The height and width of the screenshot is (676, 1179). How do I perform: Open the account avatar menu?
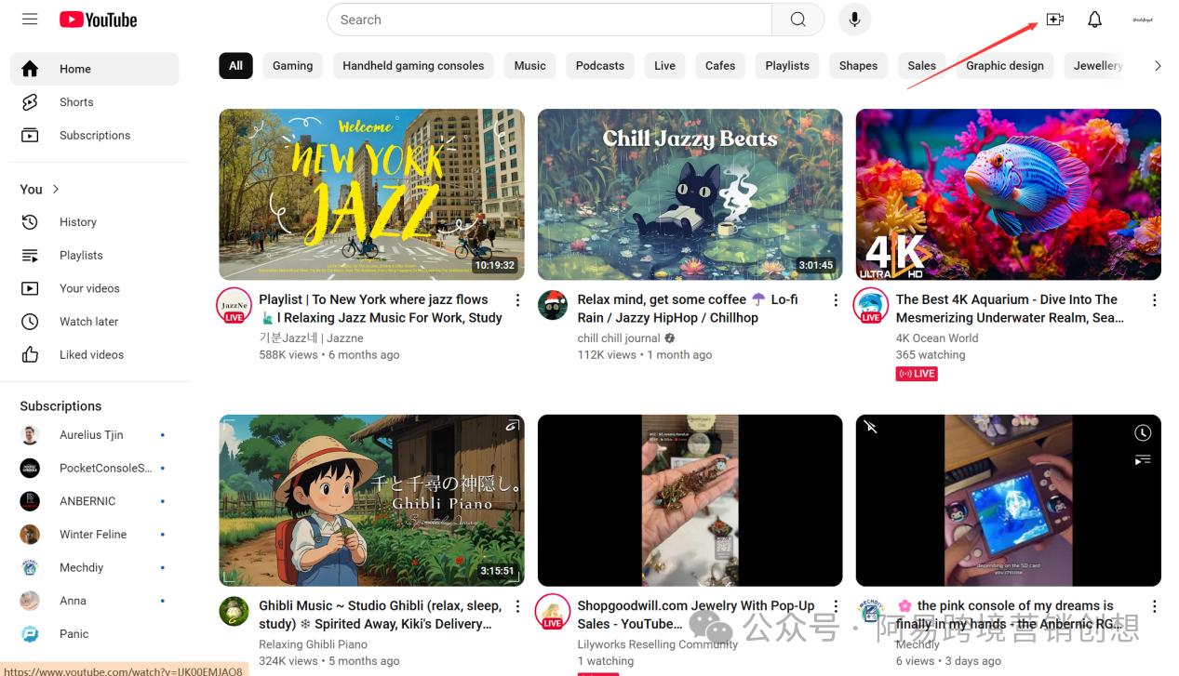pyautogui.click(x=1142, y=20)
